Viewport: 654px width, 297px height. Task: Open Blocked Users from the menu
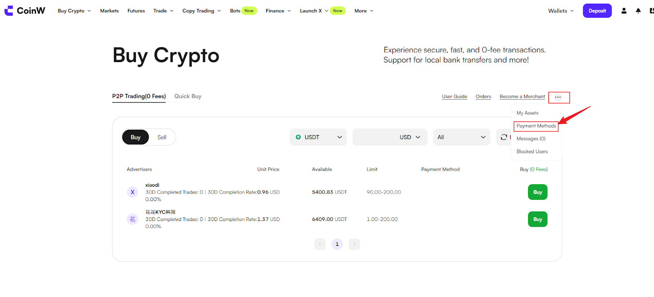click(x=532, y=152)
